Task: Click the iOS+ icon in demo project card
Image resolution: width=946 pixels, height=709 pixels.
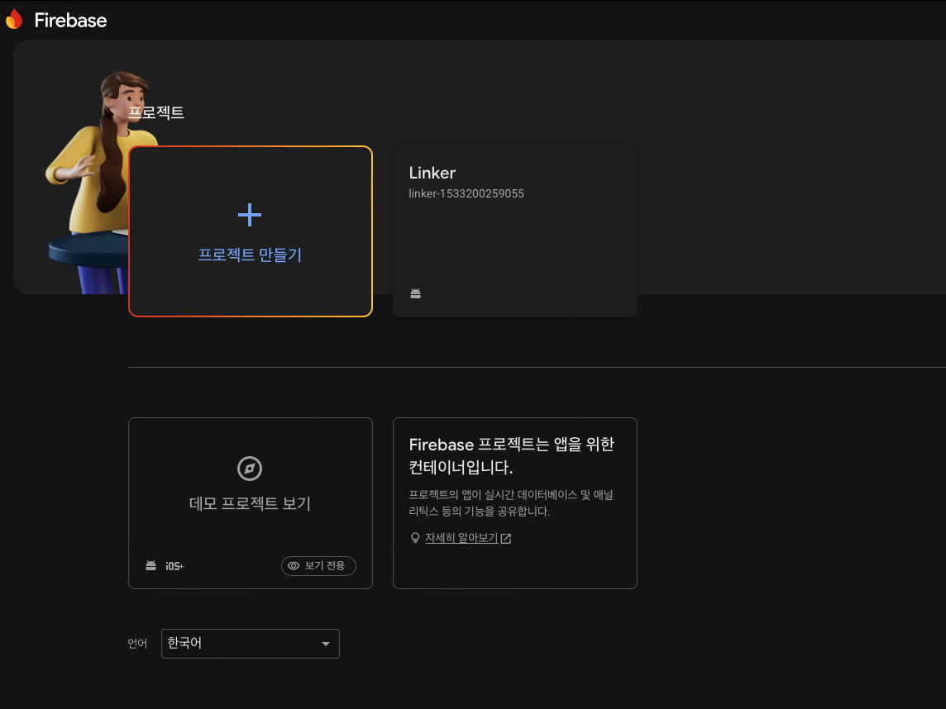Action: tap(174, 566)
